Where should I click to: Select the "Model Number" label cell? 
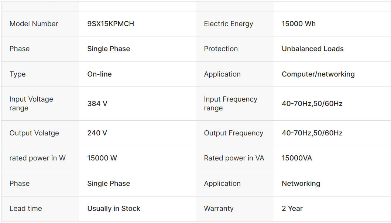pos(34,24)
